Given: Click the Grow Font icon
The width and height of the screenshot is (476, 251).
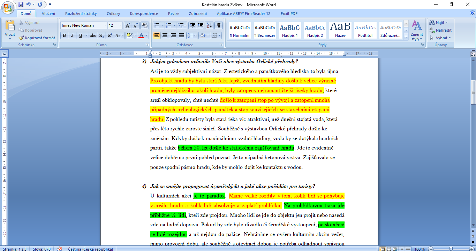Looking at the screenshot, I should 128,25.
